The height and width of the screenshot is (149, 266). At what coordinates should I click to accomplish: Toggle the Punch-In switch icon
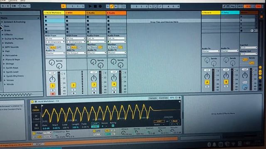(150, 7)
